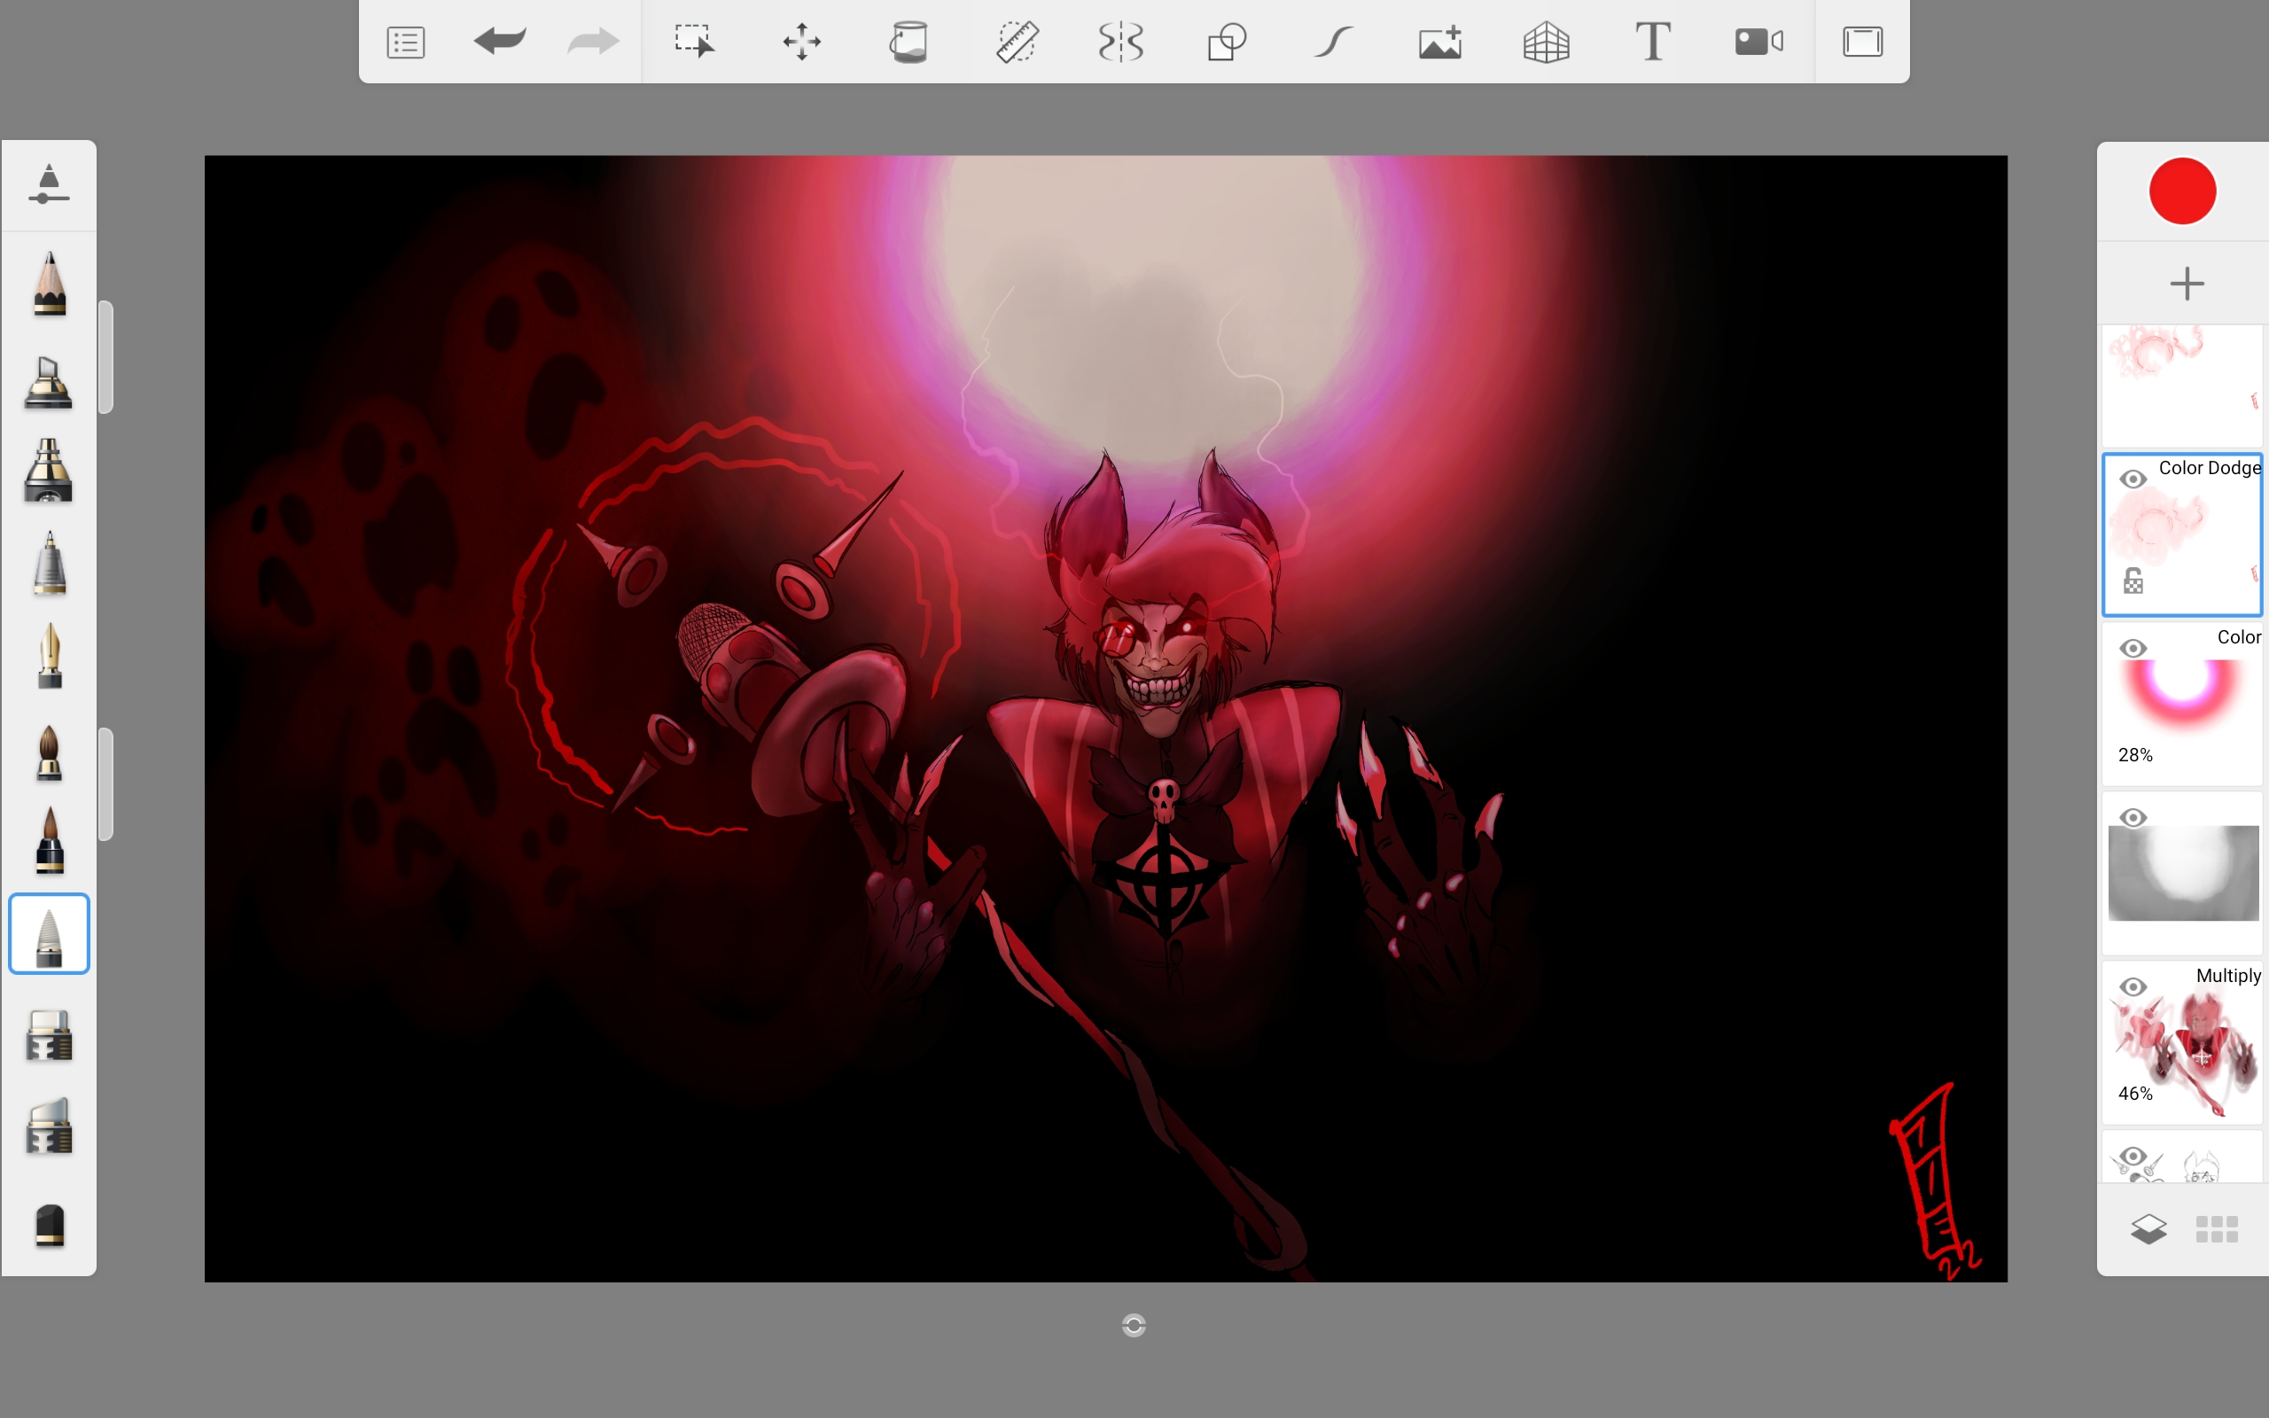Open the main menu list icon

coord(405,43)
